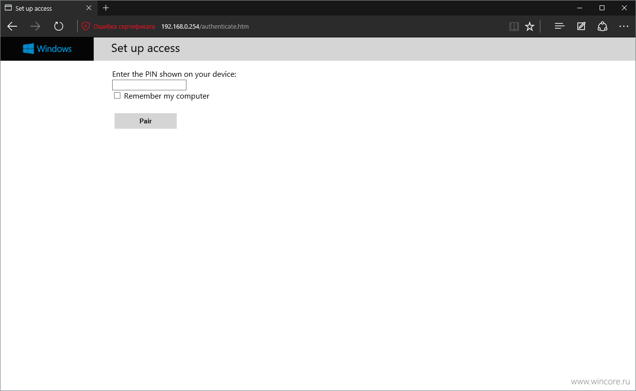Refresh the current page
The width and height of the screenshot is (636, 391).
point(59,26)
